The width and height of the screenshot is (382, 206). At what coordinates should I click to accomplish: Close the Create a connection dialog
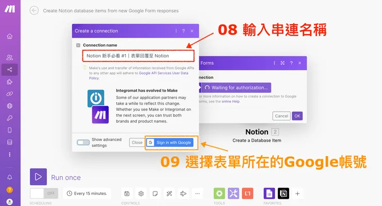[x=192, y=31]
